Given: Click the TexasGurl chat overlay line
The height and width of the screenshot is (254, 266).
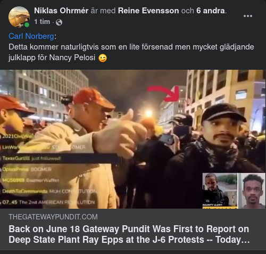Looking at the screenshot, I should tap(31, 158).
